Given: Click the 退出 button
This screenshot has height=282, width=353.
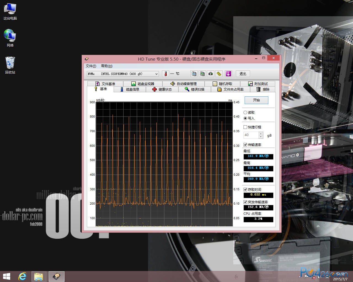Looking at the screenshot, I should pos(243,74).
